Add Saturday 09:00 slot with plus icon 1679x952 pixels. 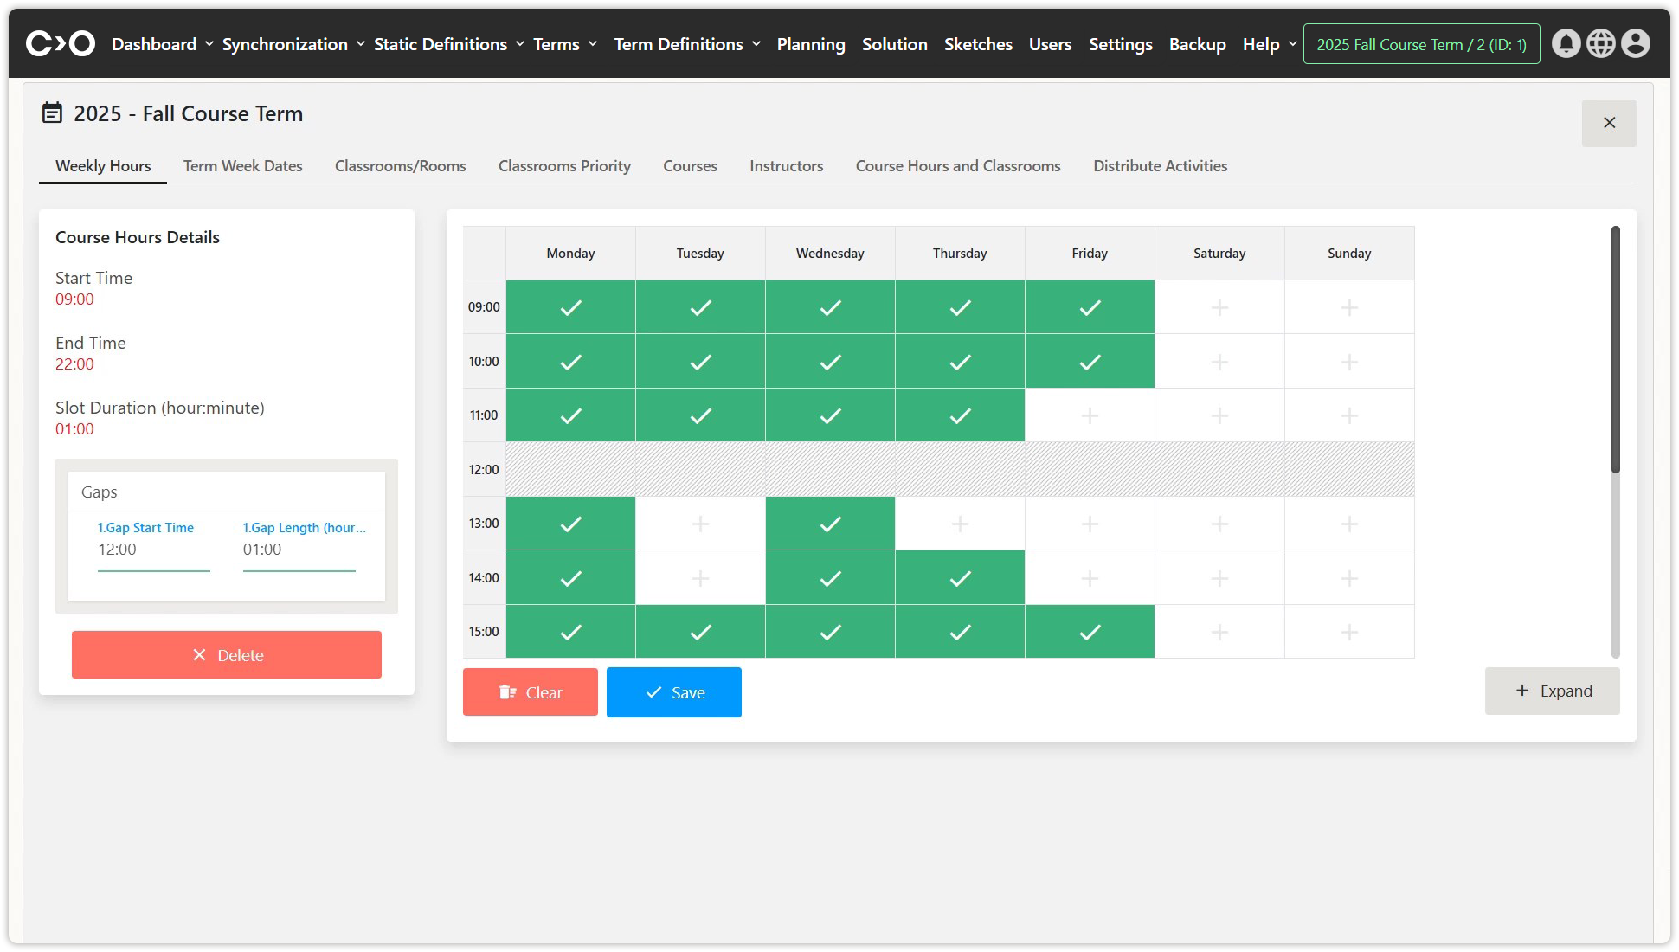(1219, 307)
